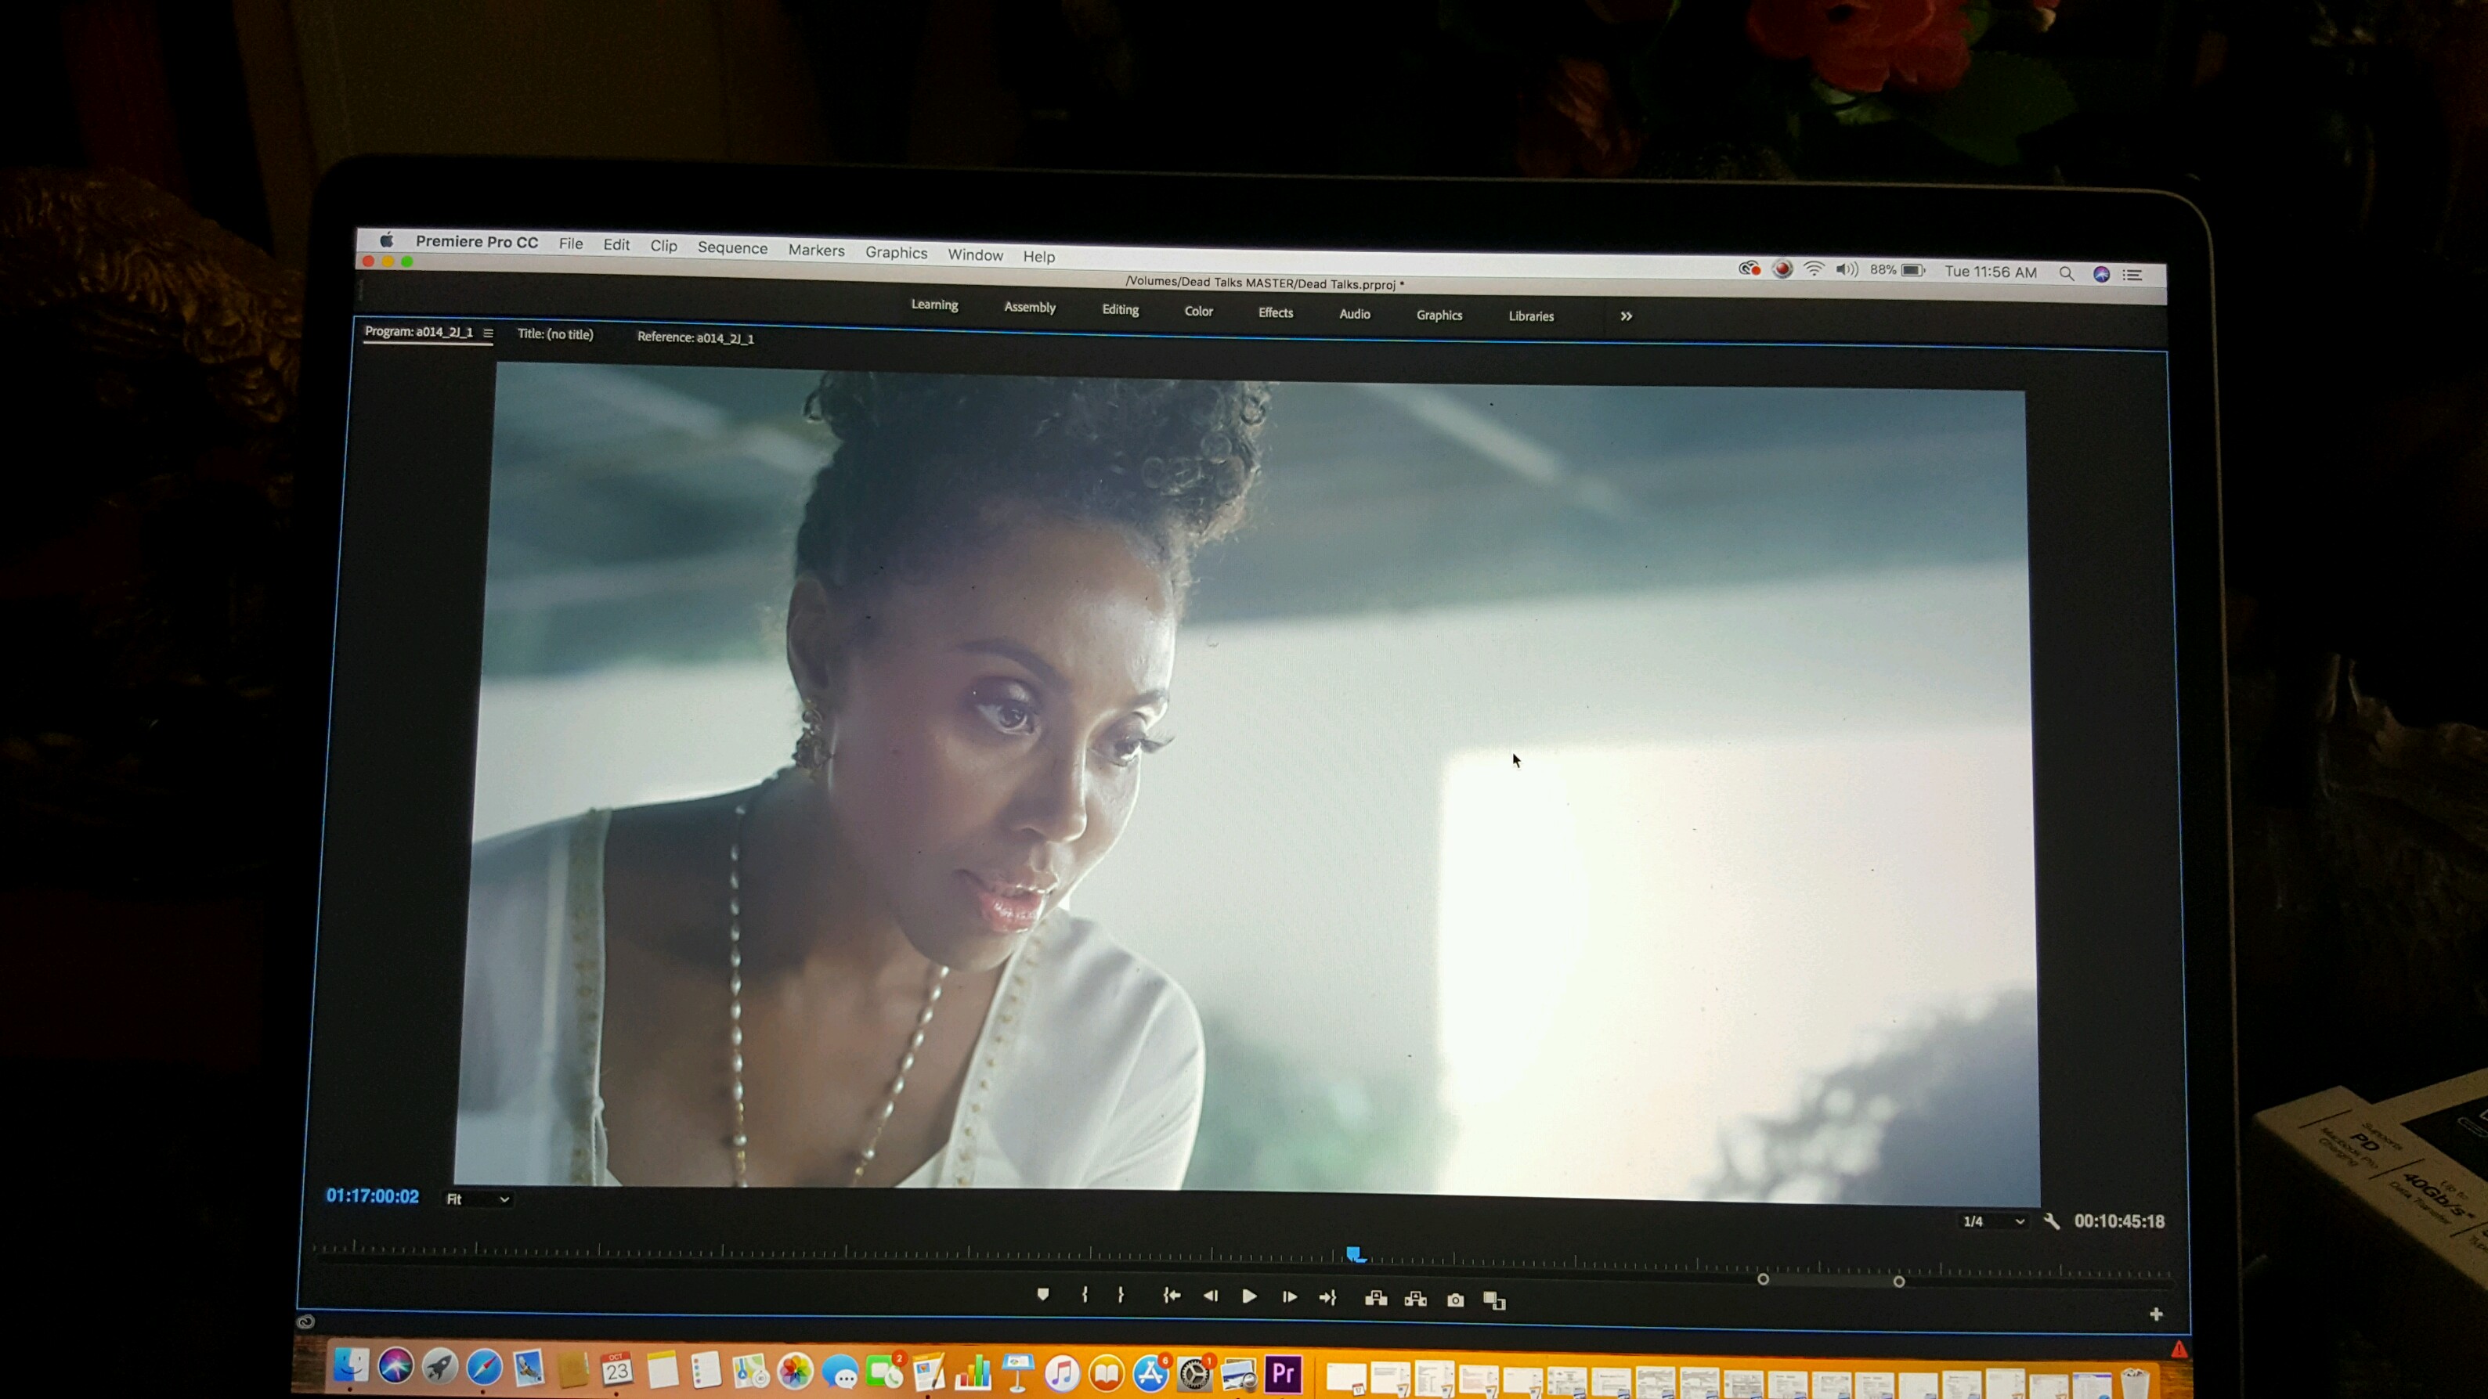This screenshot has width=2488, height=1399.
Task: Step forward one frame
Action: (1289, 1298)
